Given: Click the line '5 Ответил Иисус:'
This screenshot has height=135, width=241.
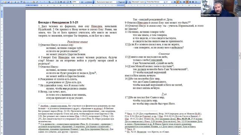Looking at the screenshot, I should pyautogui.click(x=49, y=67).
